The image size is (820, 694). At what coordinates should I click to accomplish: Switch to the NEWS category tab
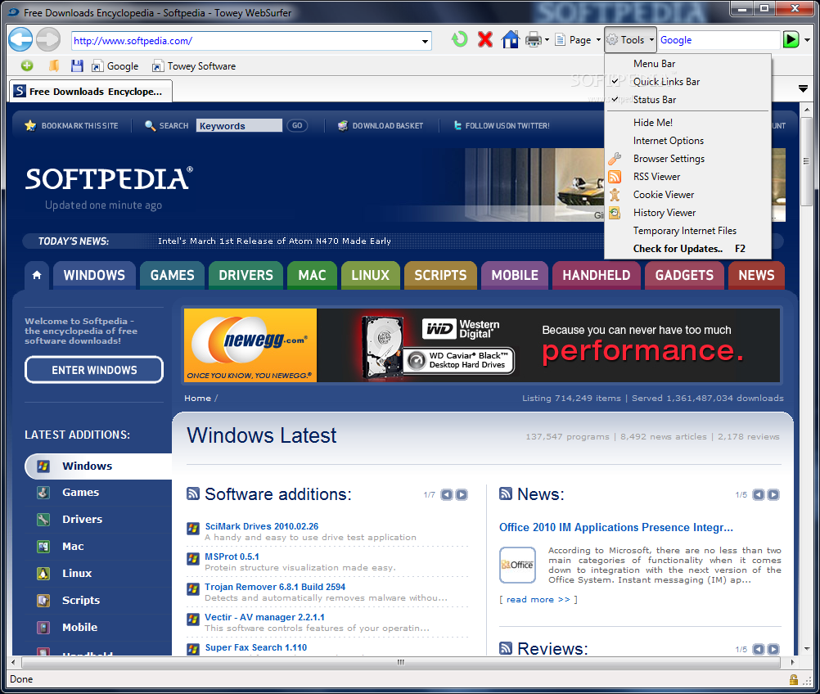click(756, 275)
